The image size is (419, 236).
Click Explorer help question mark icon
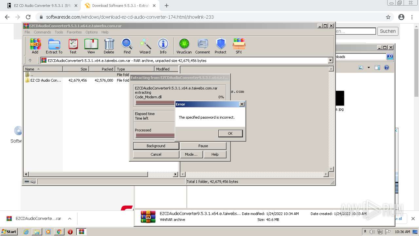click(x=387, y=68)
